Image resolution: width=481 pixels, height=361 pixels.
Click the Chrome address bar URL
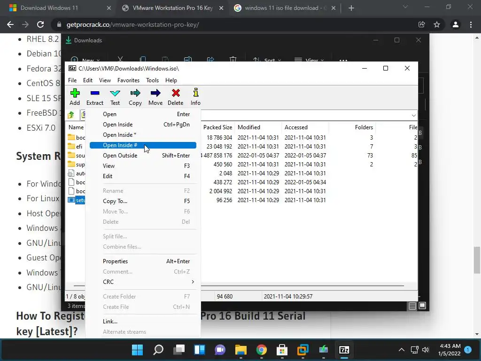(x=133, y=24)
